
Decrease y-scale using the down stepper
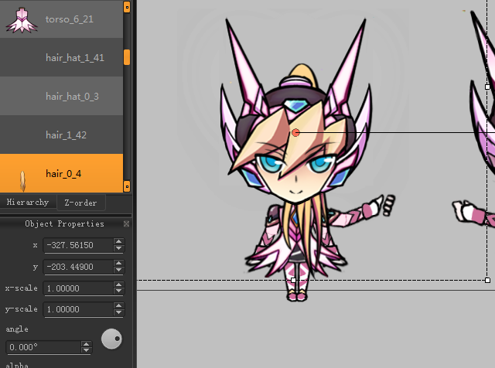click(118, 314)
